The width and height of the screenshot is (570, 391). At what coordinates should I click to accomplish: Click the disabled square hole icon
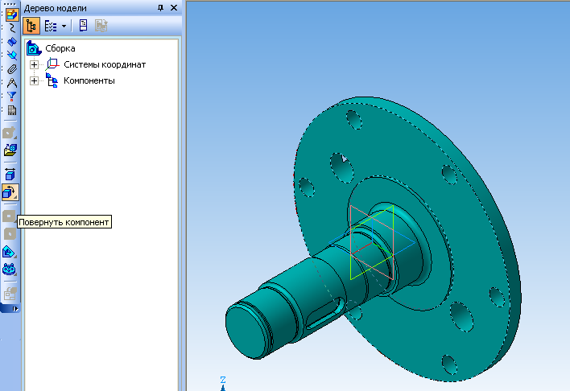(x=9, y=216)
